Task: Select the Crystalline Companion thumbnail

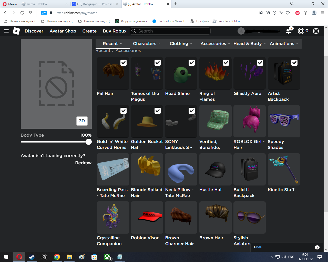Action: click(x=113, y=217)
